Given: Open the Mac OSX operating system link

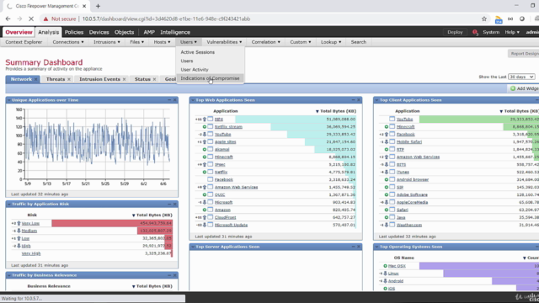Looking at the screenshot, I should tap(397, 266).
